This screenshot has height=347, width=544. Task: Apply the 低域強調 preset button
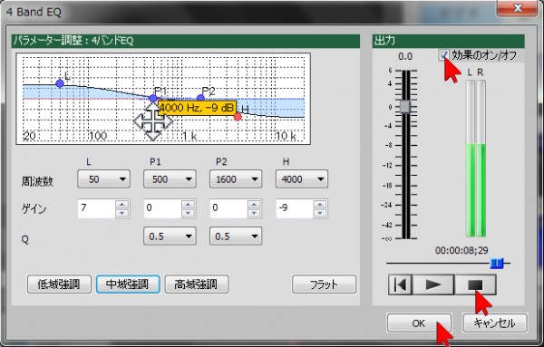click(59, 284)
